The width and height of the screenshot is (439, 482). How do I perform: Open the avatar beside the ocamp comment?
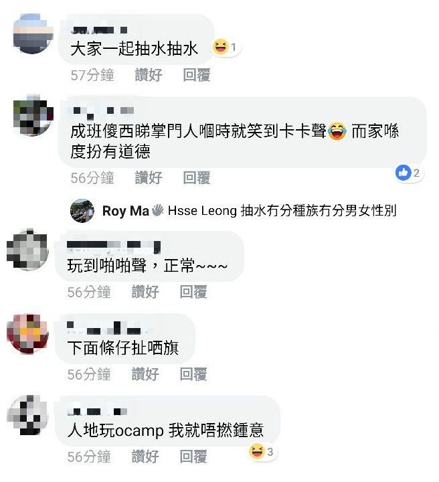(x=27, y=415)
